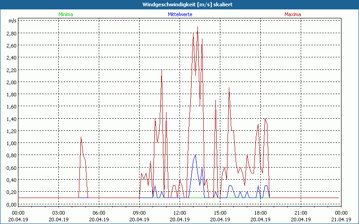Select the 12:00 time axis label
Screen dimensions: 359x224
179,213
